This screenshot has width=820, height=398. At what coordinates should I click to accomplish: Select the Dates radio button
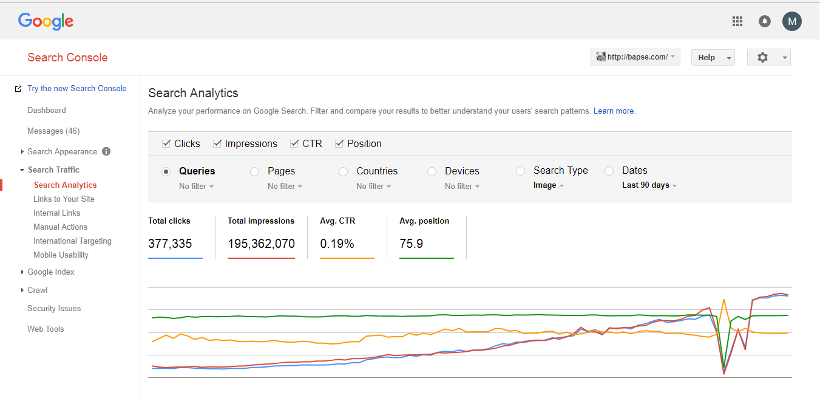point(609,171)
